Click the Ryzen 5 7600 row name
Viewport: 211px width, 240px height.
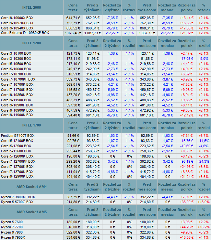pyautogui.click(x=12, y=222)
